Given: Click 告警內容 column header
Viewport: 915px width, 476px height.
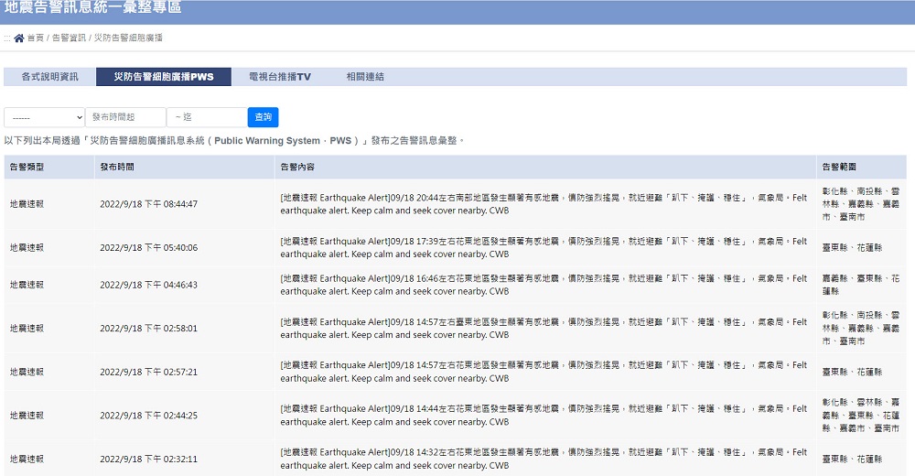Looking at the screenshot, I should point(297,167).
